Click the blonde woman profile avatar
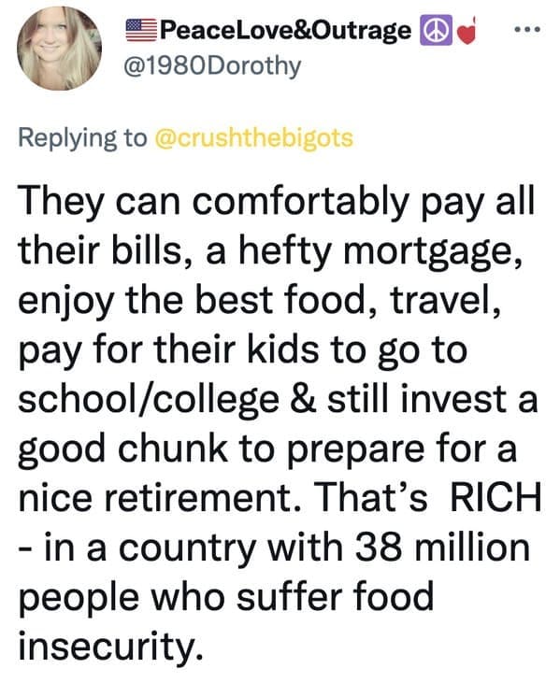The image size is (560, 683). pos(59,49)
